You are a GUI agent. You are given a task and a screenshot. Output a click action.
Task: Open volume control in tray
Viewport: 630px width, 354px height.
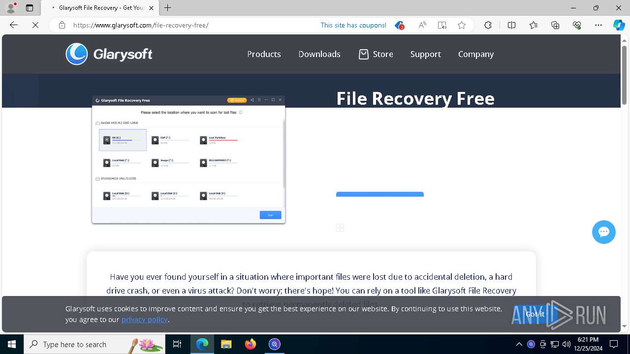pyautogui.click(x=567, y=344)
